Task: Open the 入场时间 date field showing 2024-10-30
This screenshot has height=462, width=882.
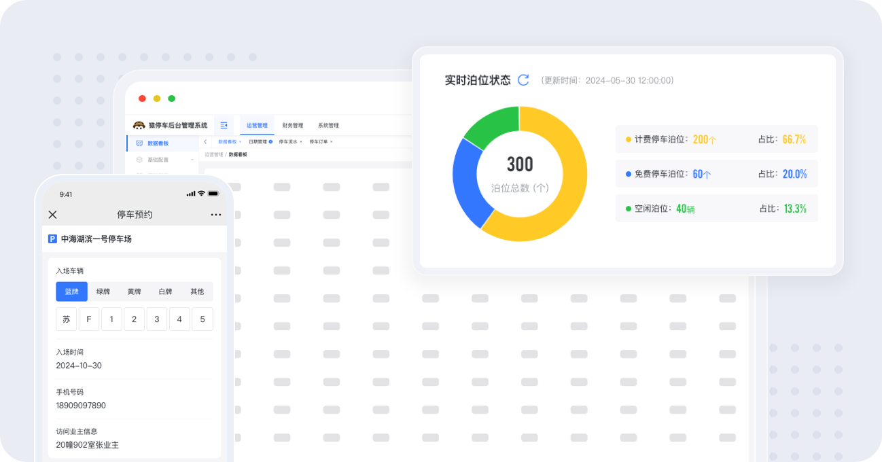Action: click(80, 366)
